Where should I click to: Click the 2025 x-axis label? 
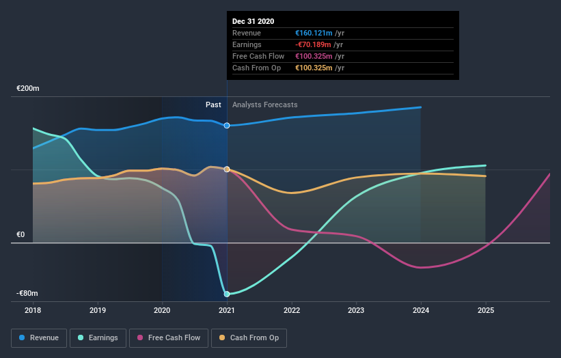point(486,310)
